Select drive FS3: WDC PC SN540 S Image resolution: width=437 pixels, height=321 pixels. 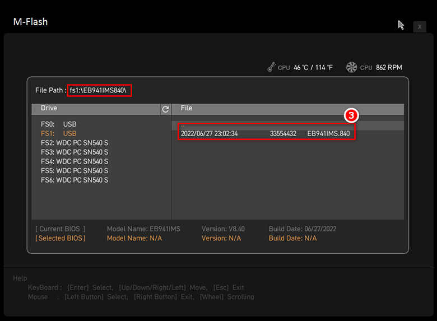(x=75, y=152)
